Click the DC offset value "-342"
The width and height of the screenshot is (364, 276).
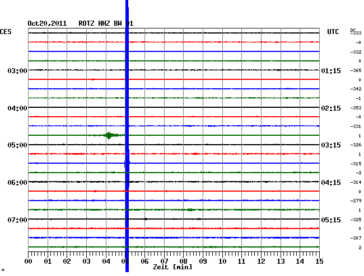pos(356,89)
